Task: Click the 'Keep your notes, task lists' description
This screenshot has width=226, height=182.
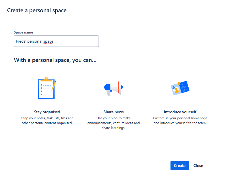Action: (47, 120)
